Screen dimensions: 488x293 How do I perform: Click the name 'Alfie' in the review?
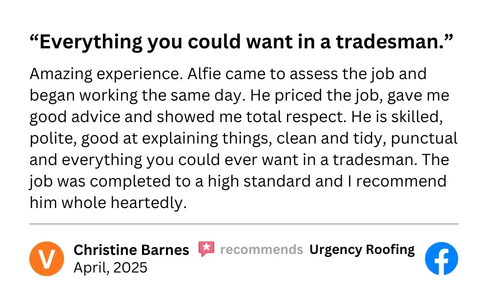204,74
